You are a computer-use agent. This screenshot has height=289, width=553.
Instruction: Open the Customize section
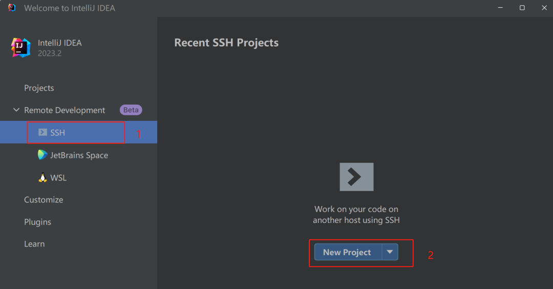(44, 200)
